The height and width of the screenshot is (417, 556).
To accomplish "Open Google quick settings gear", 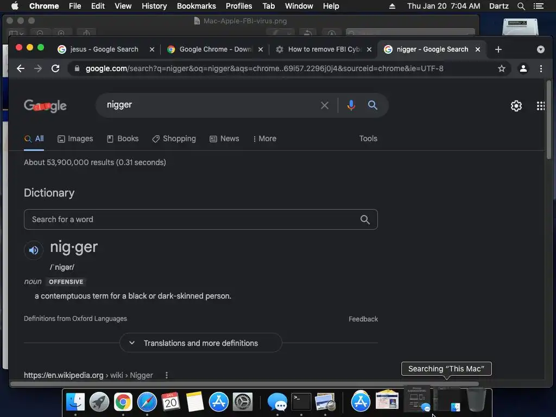I will [516, 106].
